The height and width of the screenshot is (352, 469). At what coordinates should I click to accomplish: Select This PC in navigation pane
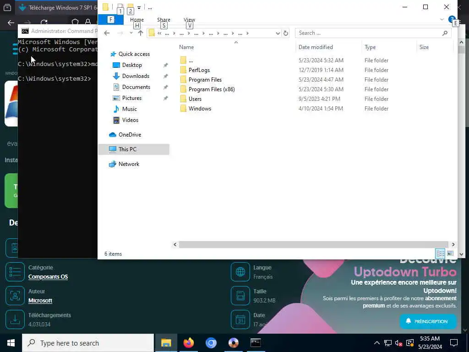(134, 149)
